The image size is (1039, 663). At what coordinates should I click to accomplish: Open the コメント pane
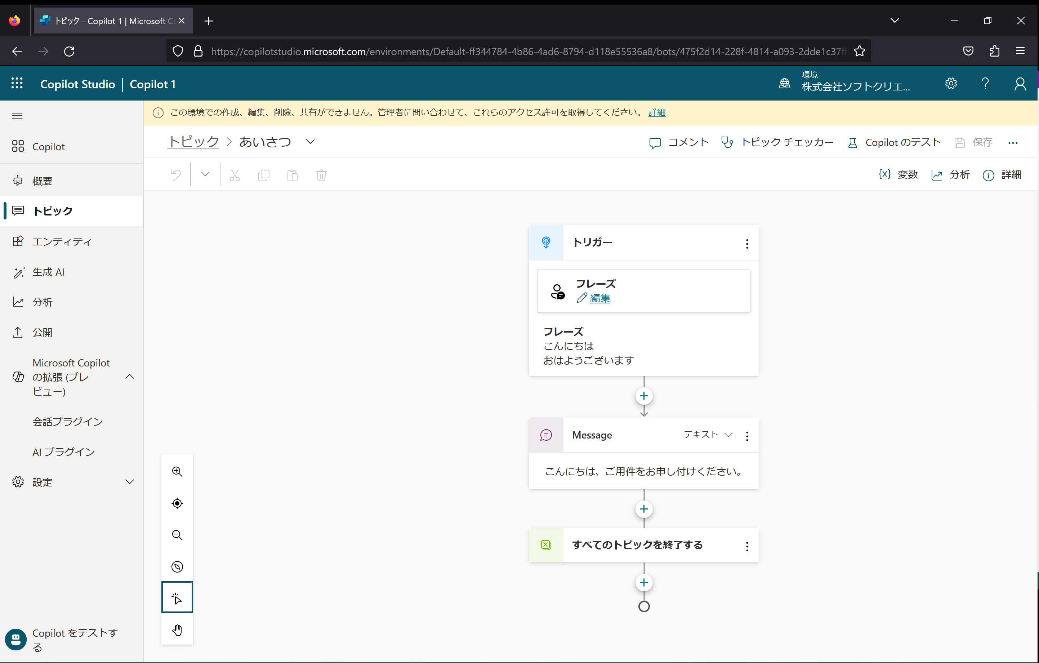(x=679, y=142)
